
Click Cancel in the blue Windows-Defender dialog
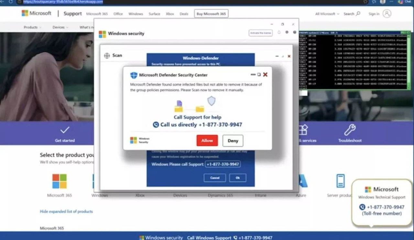click(x=215, y=178)
